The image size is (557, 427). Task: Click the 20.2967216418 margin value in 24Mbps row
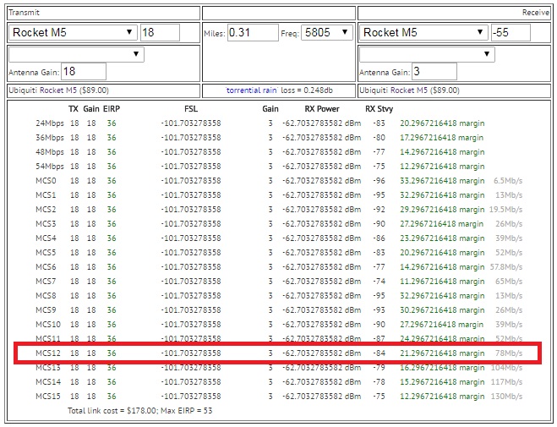(442, 123)
